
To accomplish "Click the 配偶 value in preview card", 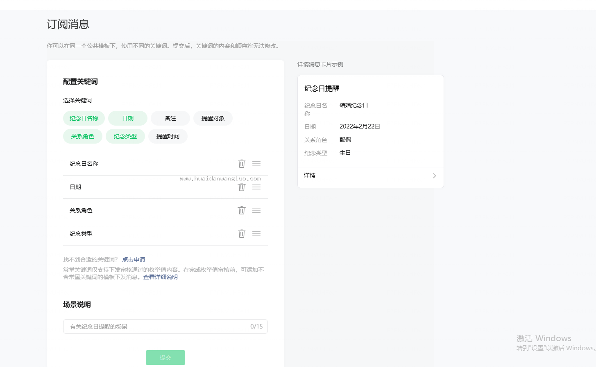I will click(x=345, y=140).
